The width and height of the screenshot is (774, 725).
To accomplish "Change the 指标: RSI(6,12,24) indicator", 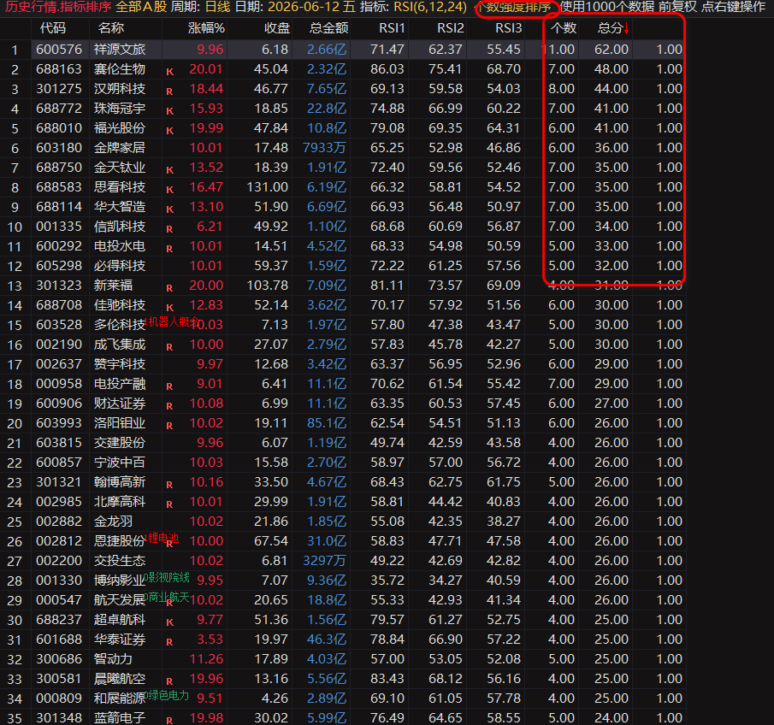I will (x=413, y=8).
